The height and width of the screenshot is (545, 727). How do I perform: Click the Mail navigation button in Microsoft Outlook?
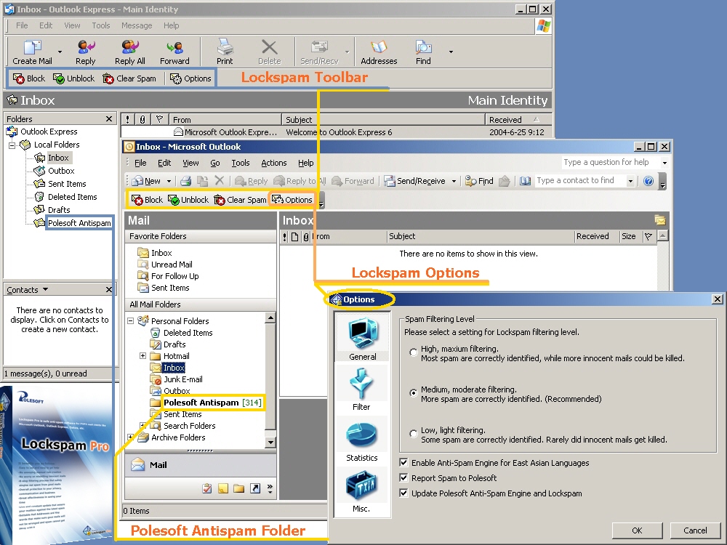[201, 465]
